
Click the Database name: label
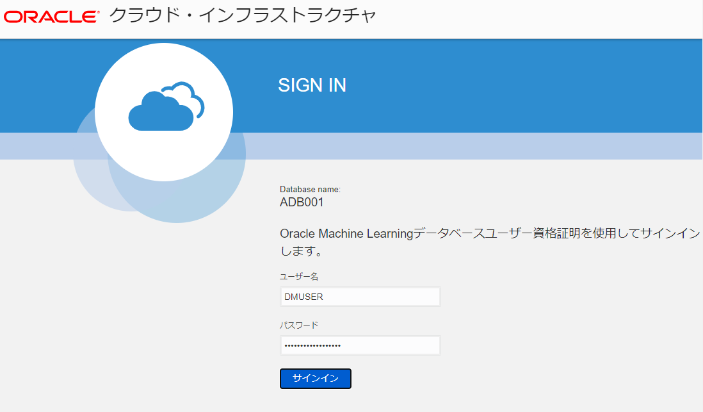[311, 190]
